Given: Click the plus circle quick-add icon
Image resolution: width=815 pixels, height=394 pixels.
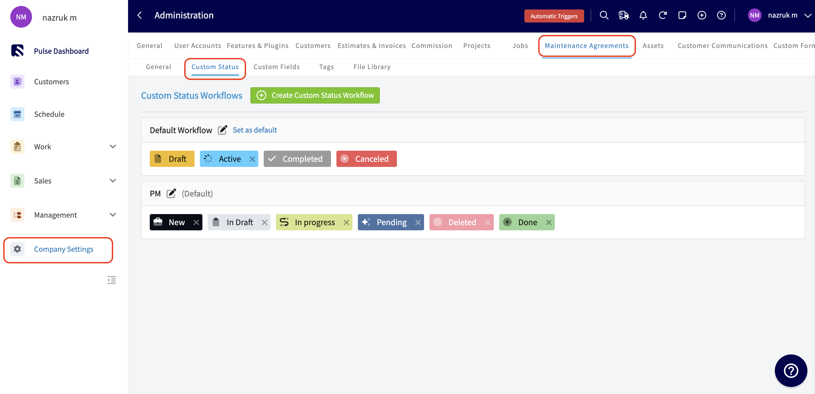Looking at the screenshot, I should [x=702, y=15].
